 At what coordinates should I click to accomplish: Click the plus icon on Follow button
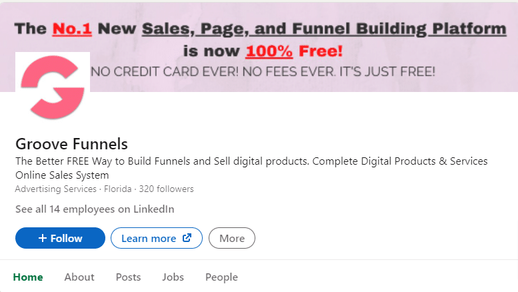pos(42,238)
